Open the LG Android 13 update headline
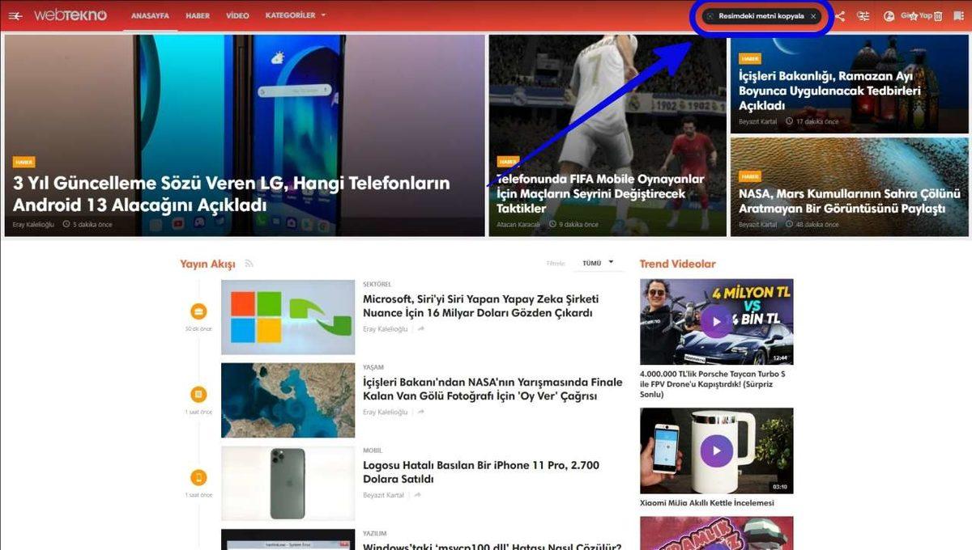Image resolution: width=972 pixels, height=550 pixels. tap(231, 194)
